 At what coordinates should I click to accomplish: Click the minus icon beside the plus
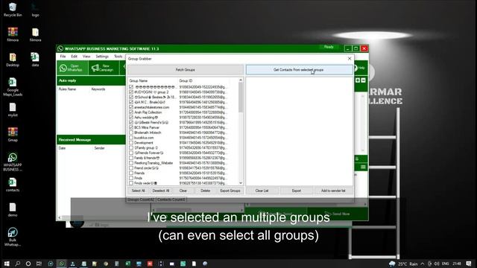pyautogui.click(x=363, y=80)
